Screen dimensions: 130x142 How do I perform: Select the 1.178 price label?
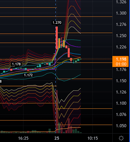coord(16,64)
